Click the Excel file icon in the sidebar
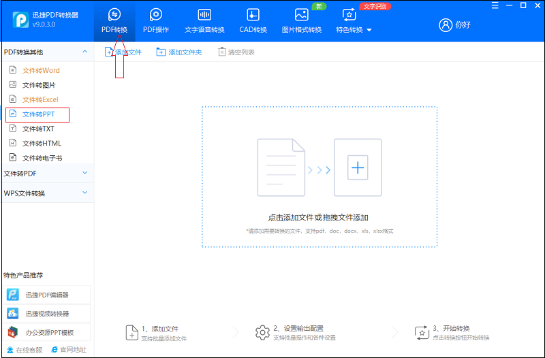The image size is (545, 358). coord(13,99)
